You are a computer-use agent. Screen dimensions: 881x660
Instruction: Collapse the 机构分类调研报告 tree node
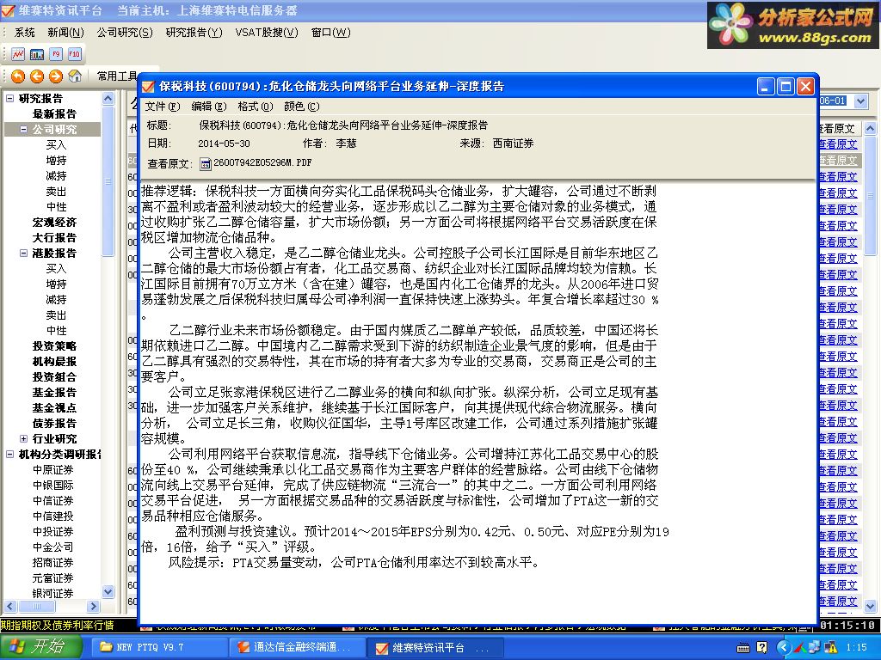pyautogui.click(x=9, y=454)
